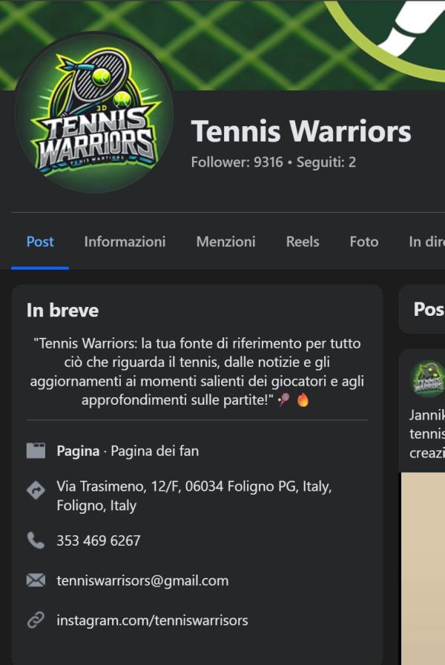Click the envelope email icon
The image size is (445, 665).
(36, 580)
